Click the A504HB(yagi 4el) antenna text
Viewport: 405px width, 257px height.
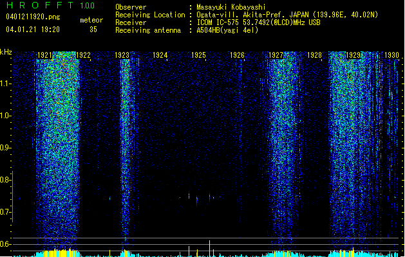click(227, 30)
